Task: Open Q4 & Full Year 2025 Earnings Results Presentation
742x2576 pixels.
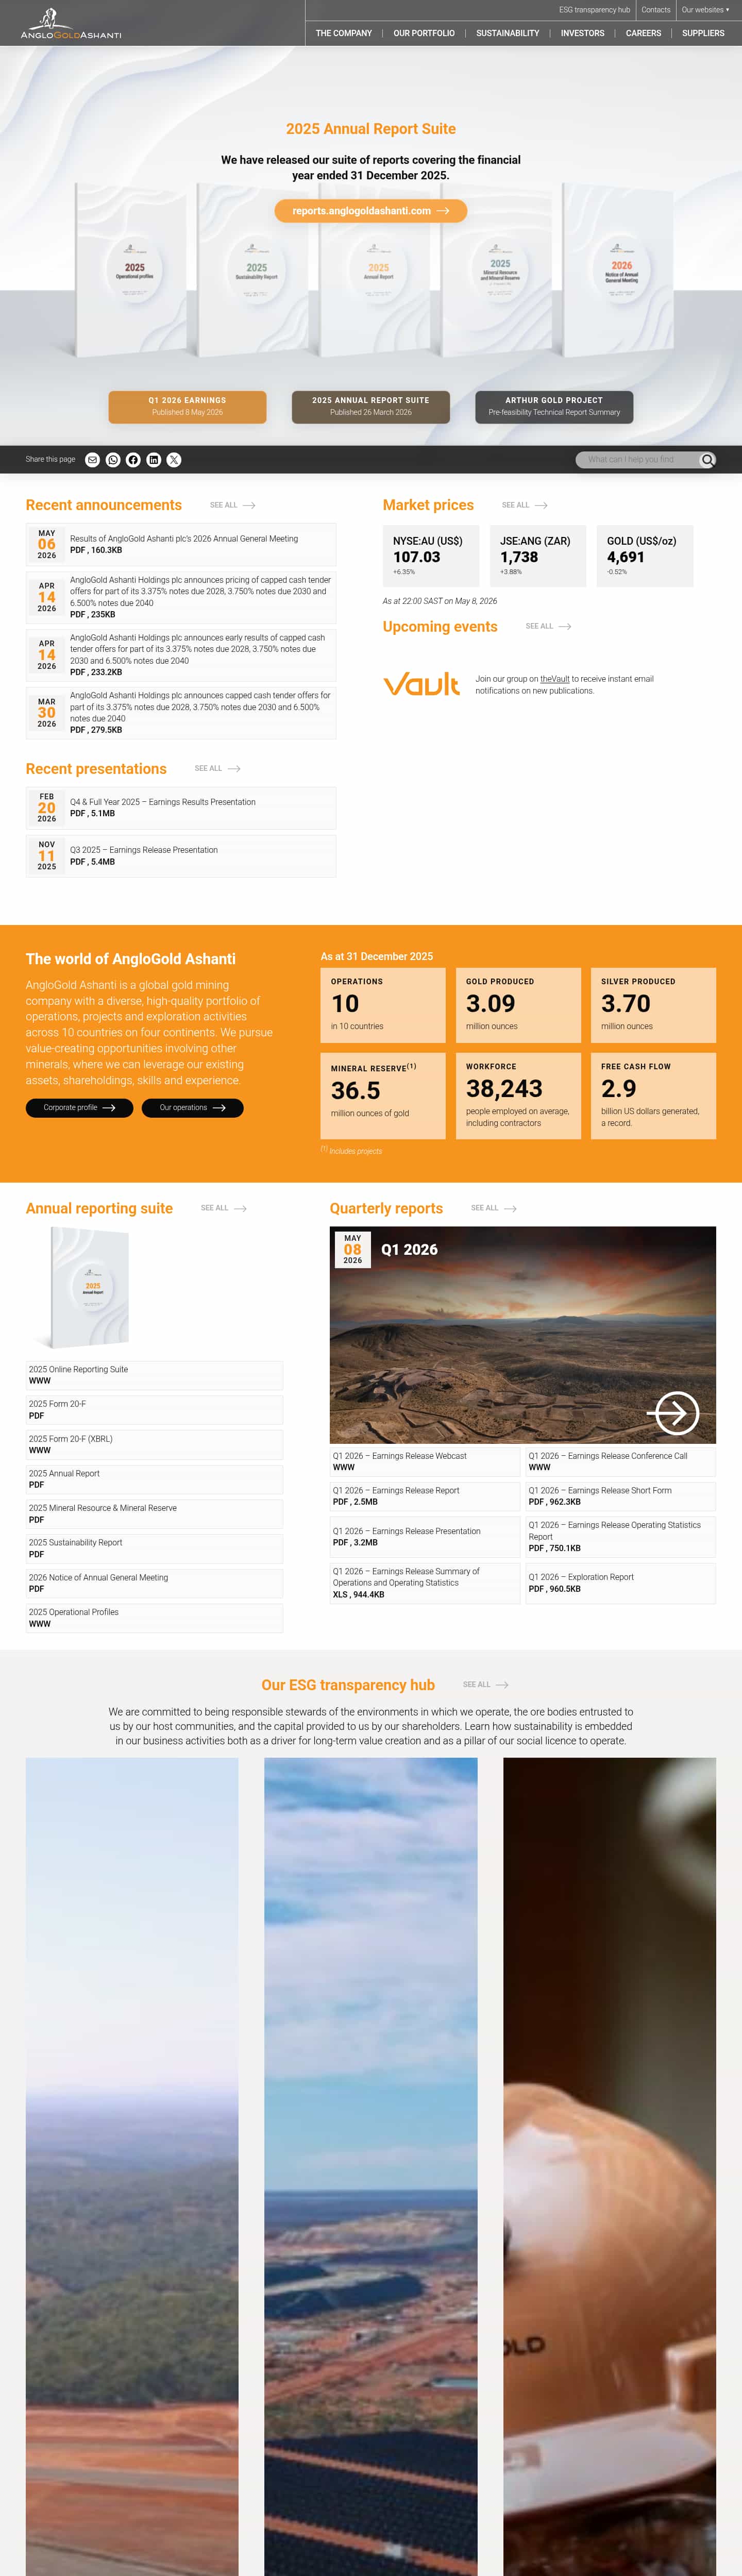Action: pyautogui.click(x=181, y=808)
